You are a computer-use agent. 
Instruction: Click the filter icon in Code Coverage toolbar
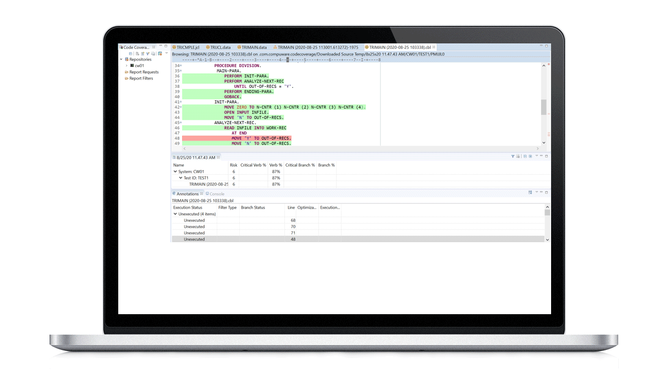point(147,54)
